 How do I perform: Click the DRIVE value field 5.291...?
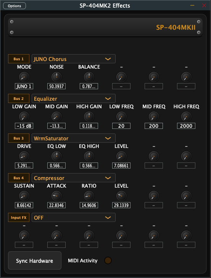tap(24, 166)
